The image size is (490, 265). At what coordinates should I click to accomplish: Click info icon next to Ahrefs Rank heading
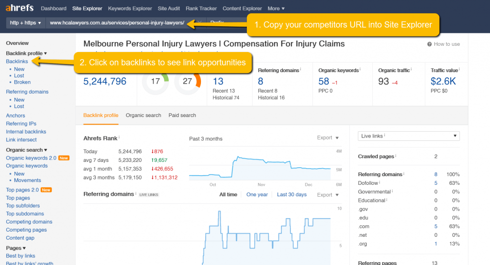pos(119,138)
